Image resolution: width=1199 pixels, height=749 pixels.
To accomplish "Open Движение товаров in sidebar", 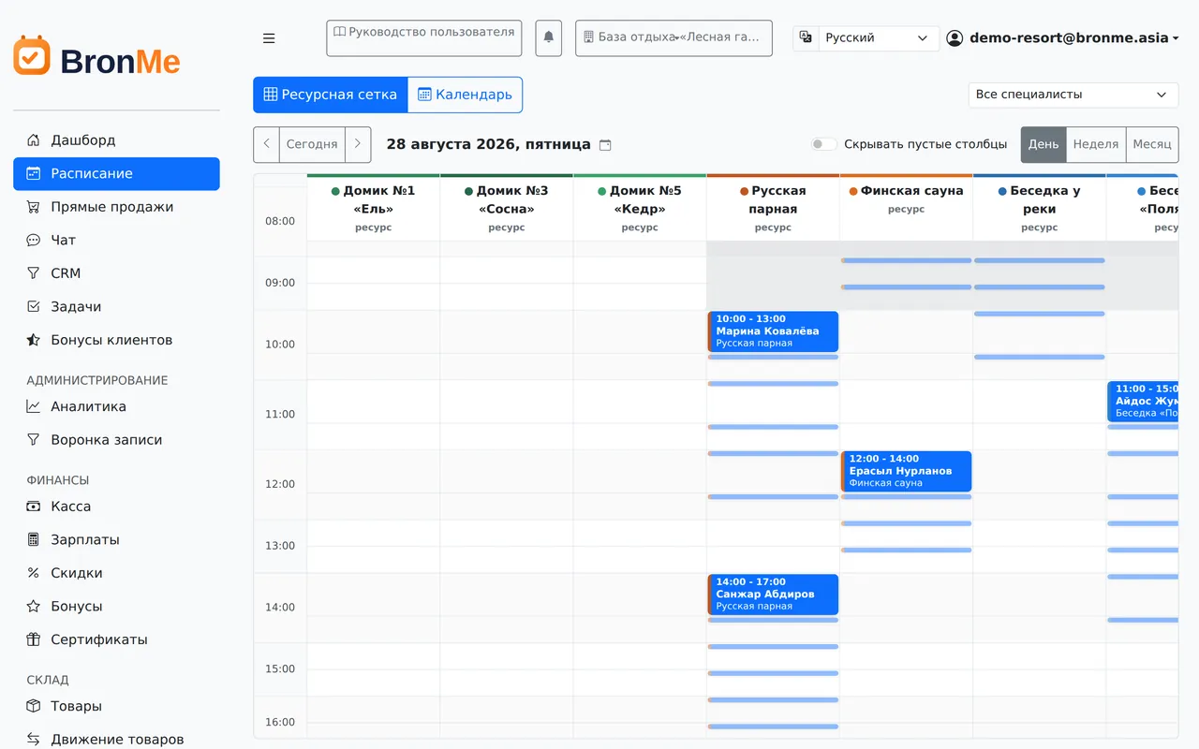I will [x=116, y=740].
